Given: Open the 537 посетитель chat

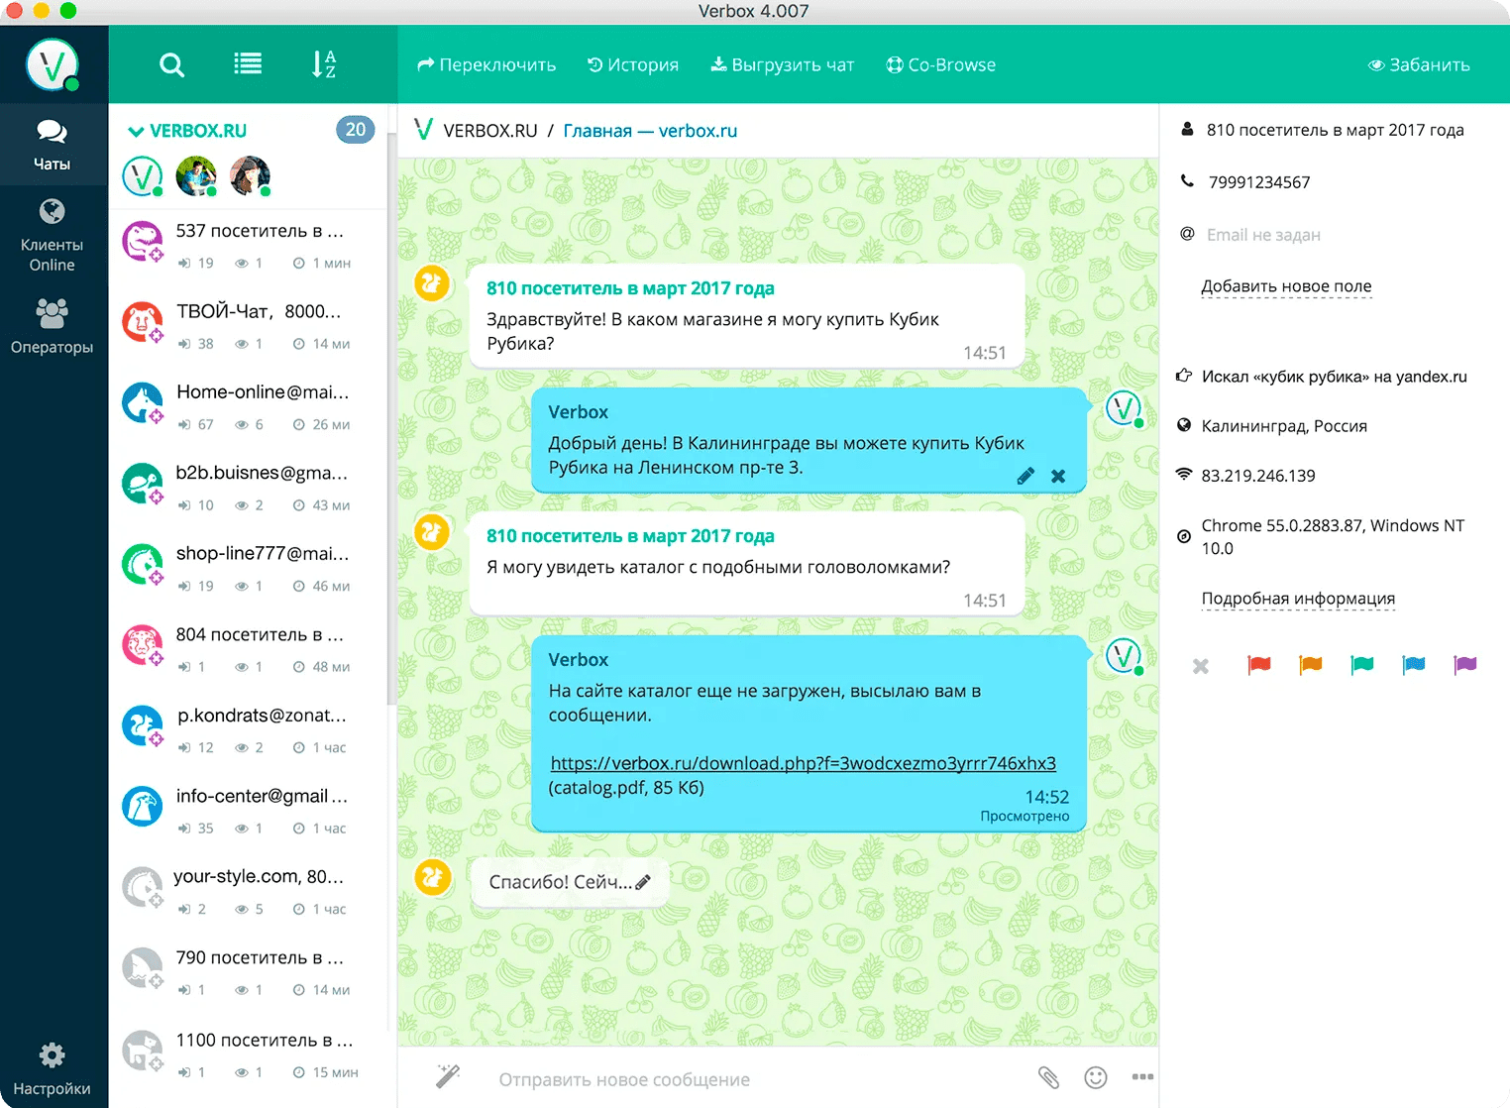Looking at the screenshot, I should coord(248,245).
